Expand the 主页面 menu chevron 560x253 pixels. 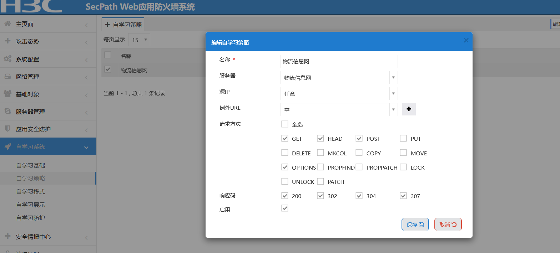pos(86,25)
